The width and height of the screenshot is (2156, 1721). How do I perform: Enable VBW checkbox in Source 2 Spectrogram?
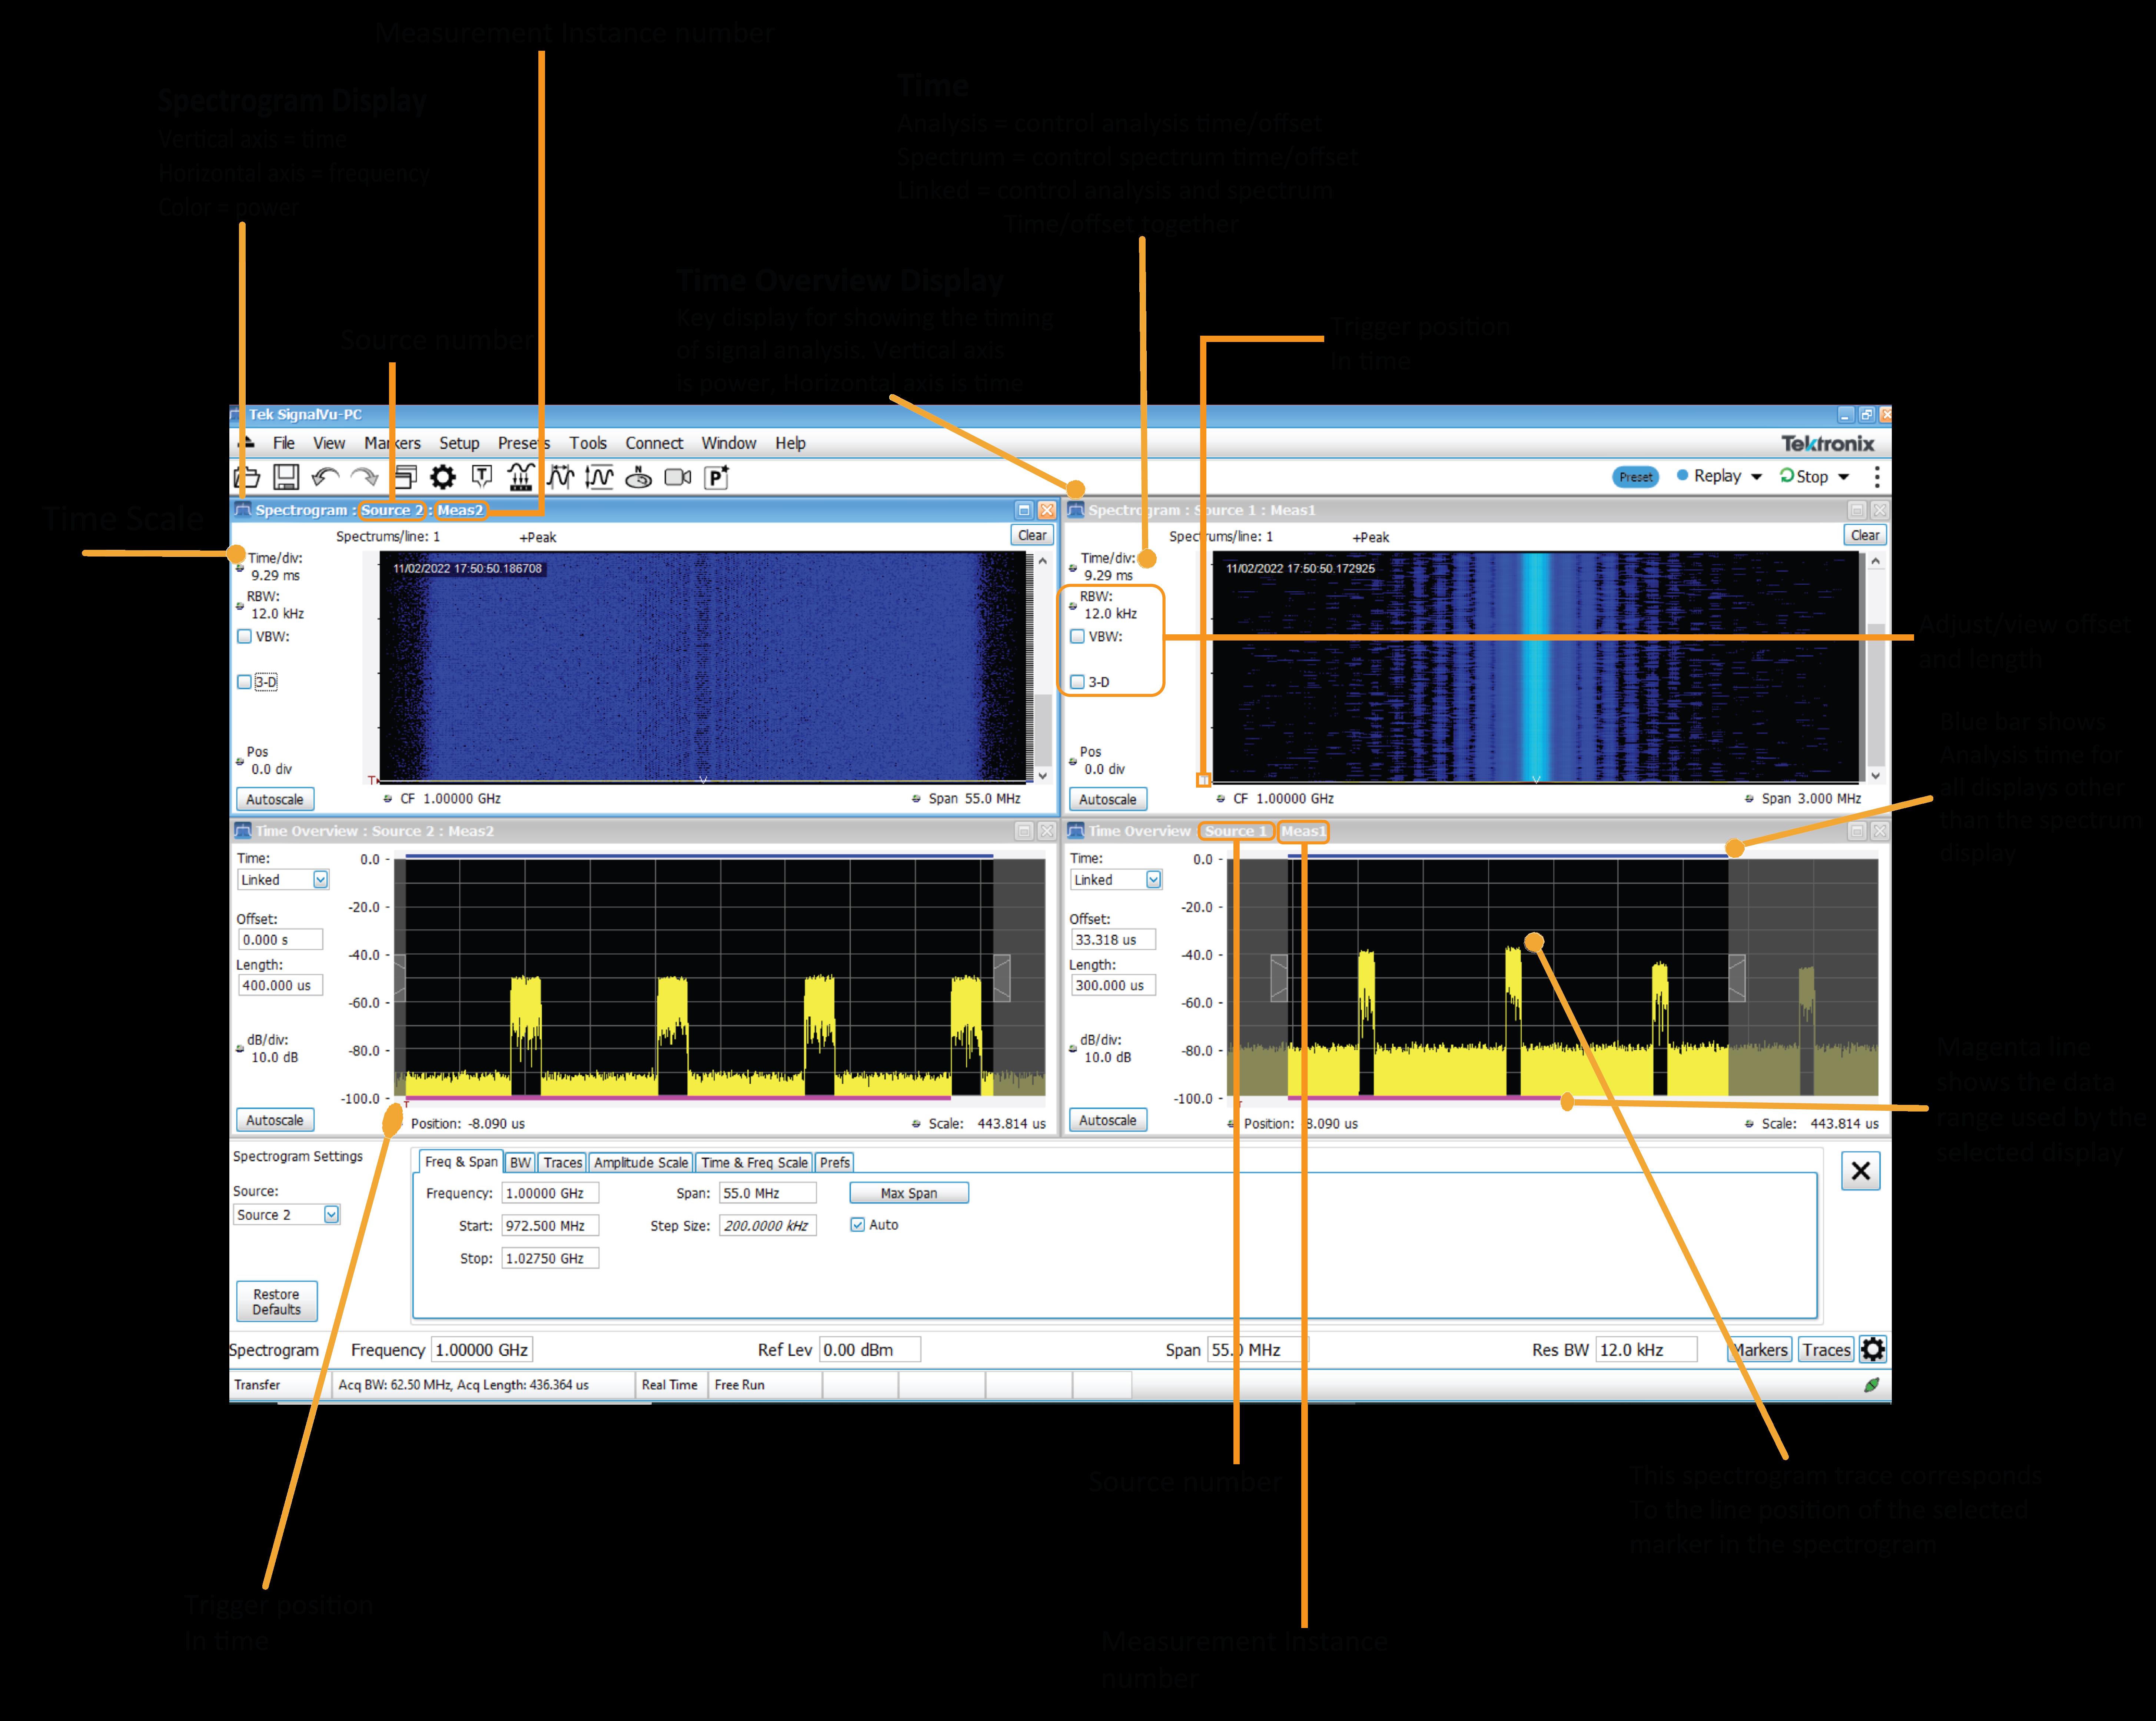tap(244, 636)
